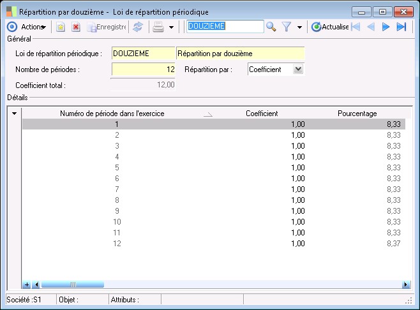Go to the next record

point(386,27)
